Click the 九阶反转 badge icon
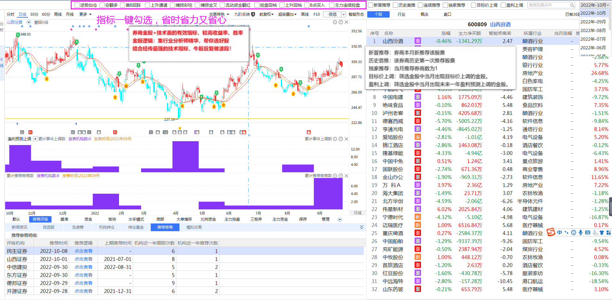612x300 pixels. [253, 14]
